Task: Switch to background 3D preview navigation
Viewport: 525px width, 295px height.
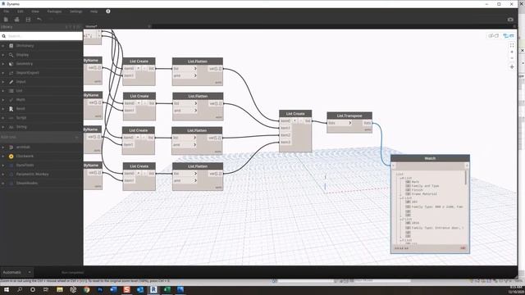Action: pos(493,35)
